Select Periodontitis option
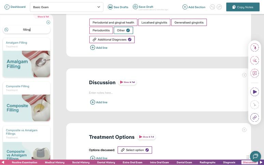Viewport: 264px width, 165px height. click(x=101, y=30)
